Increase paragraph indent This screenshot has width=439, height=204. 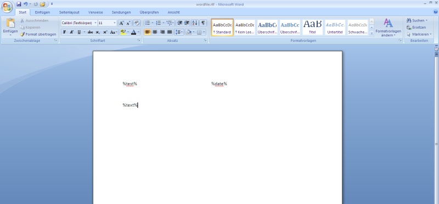click(x=187, y=23)
